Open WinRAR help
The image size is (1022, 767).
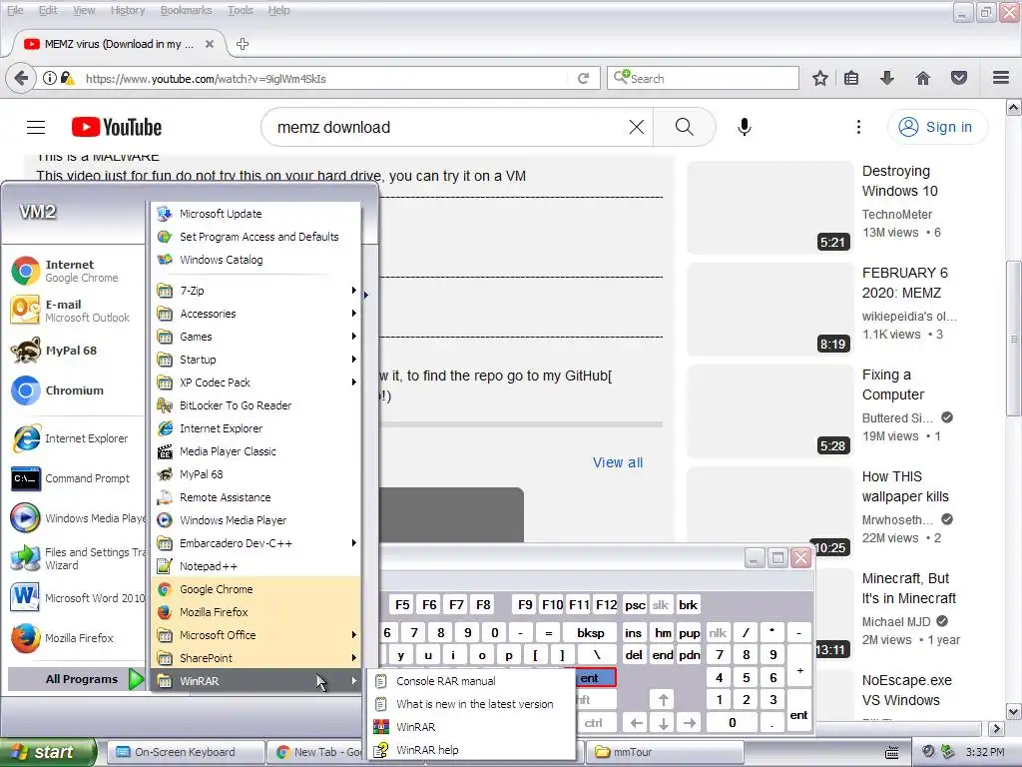471,750
